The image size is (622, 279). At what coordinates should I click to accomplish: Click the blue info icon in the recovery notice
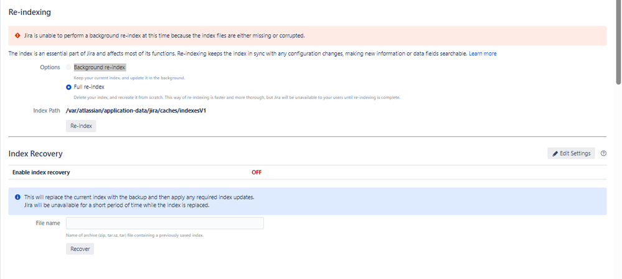point(17,197)
